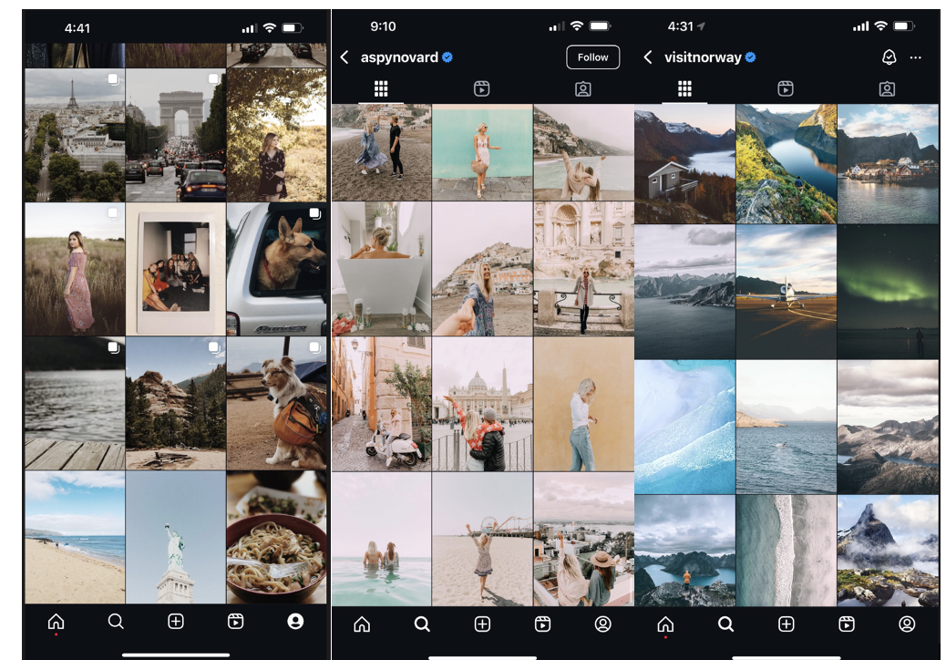Screen dimensions: 946x660
Task: Open the German shepherd in car photo
Action: click(276, 269)
